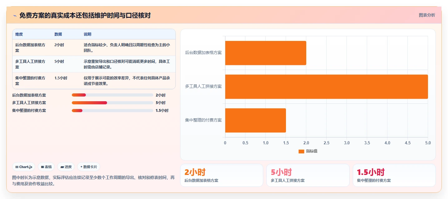Click the title 免费方案的真实成本还包括维护时间与口径核对
This screenshot has width=448, height=199.
point(85,15)
